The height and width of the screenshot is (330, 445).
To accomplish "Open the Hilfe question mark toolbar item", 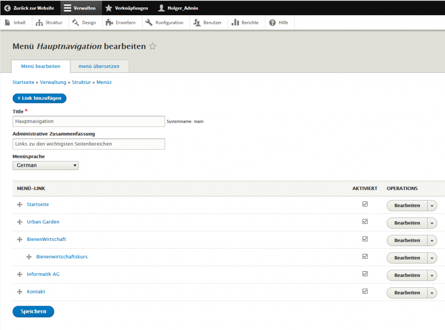I will (279, 23).
